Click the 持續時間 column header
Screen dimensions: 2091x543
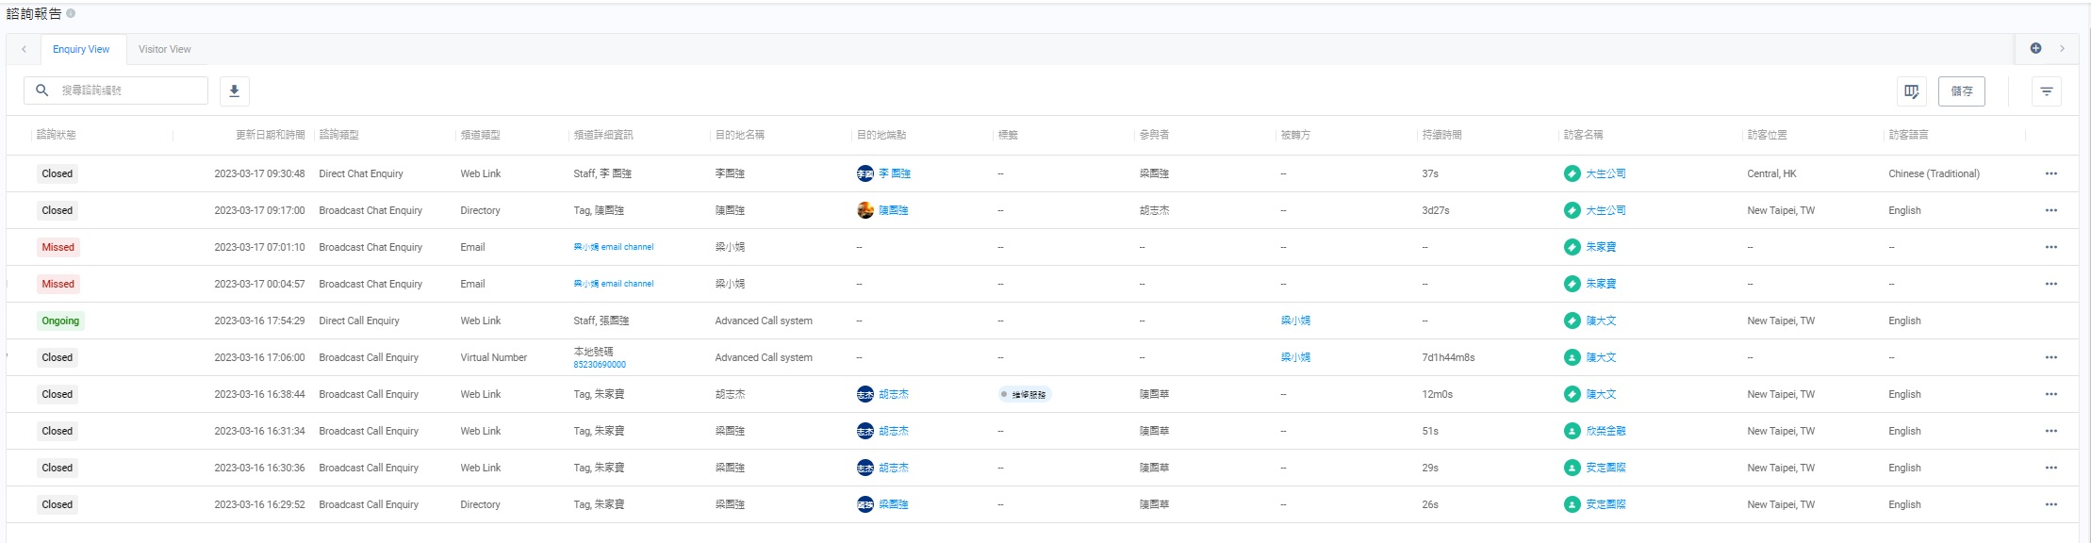click(1441, 135)
